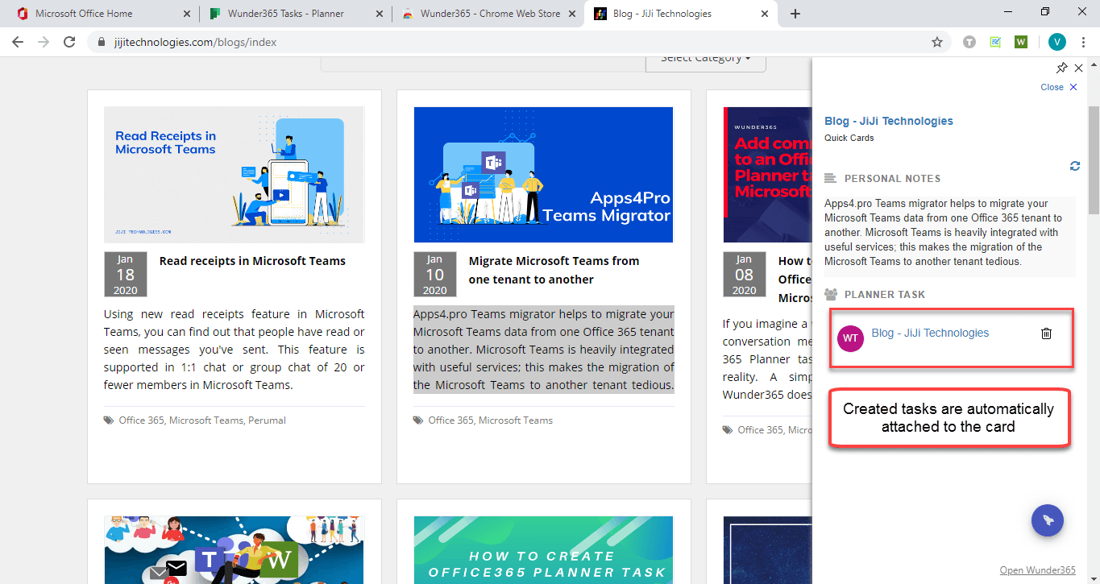The height and width of the screenshot is (584, 1100).
Task: Click the Read receipts article excerpt text
Action: pos(235,350)
